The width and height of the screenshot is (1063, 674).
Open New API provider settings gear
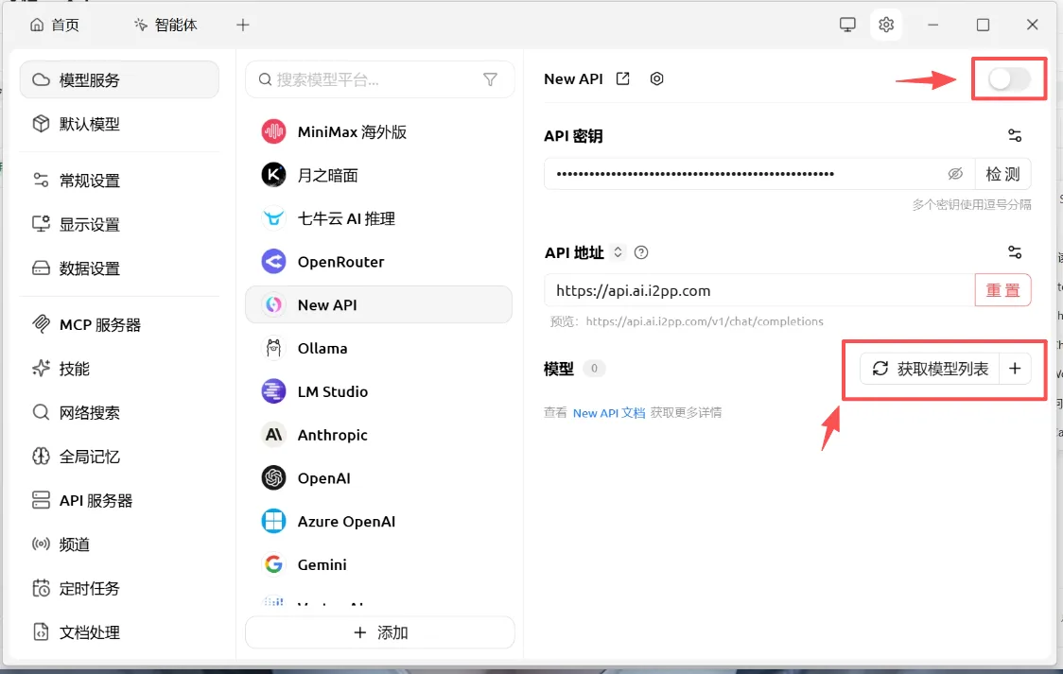click(x=656, y=78)
